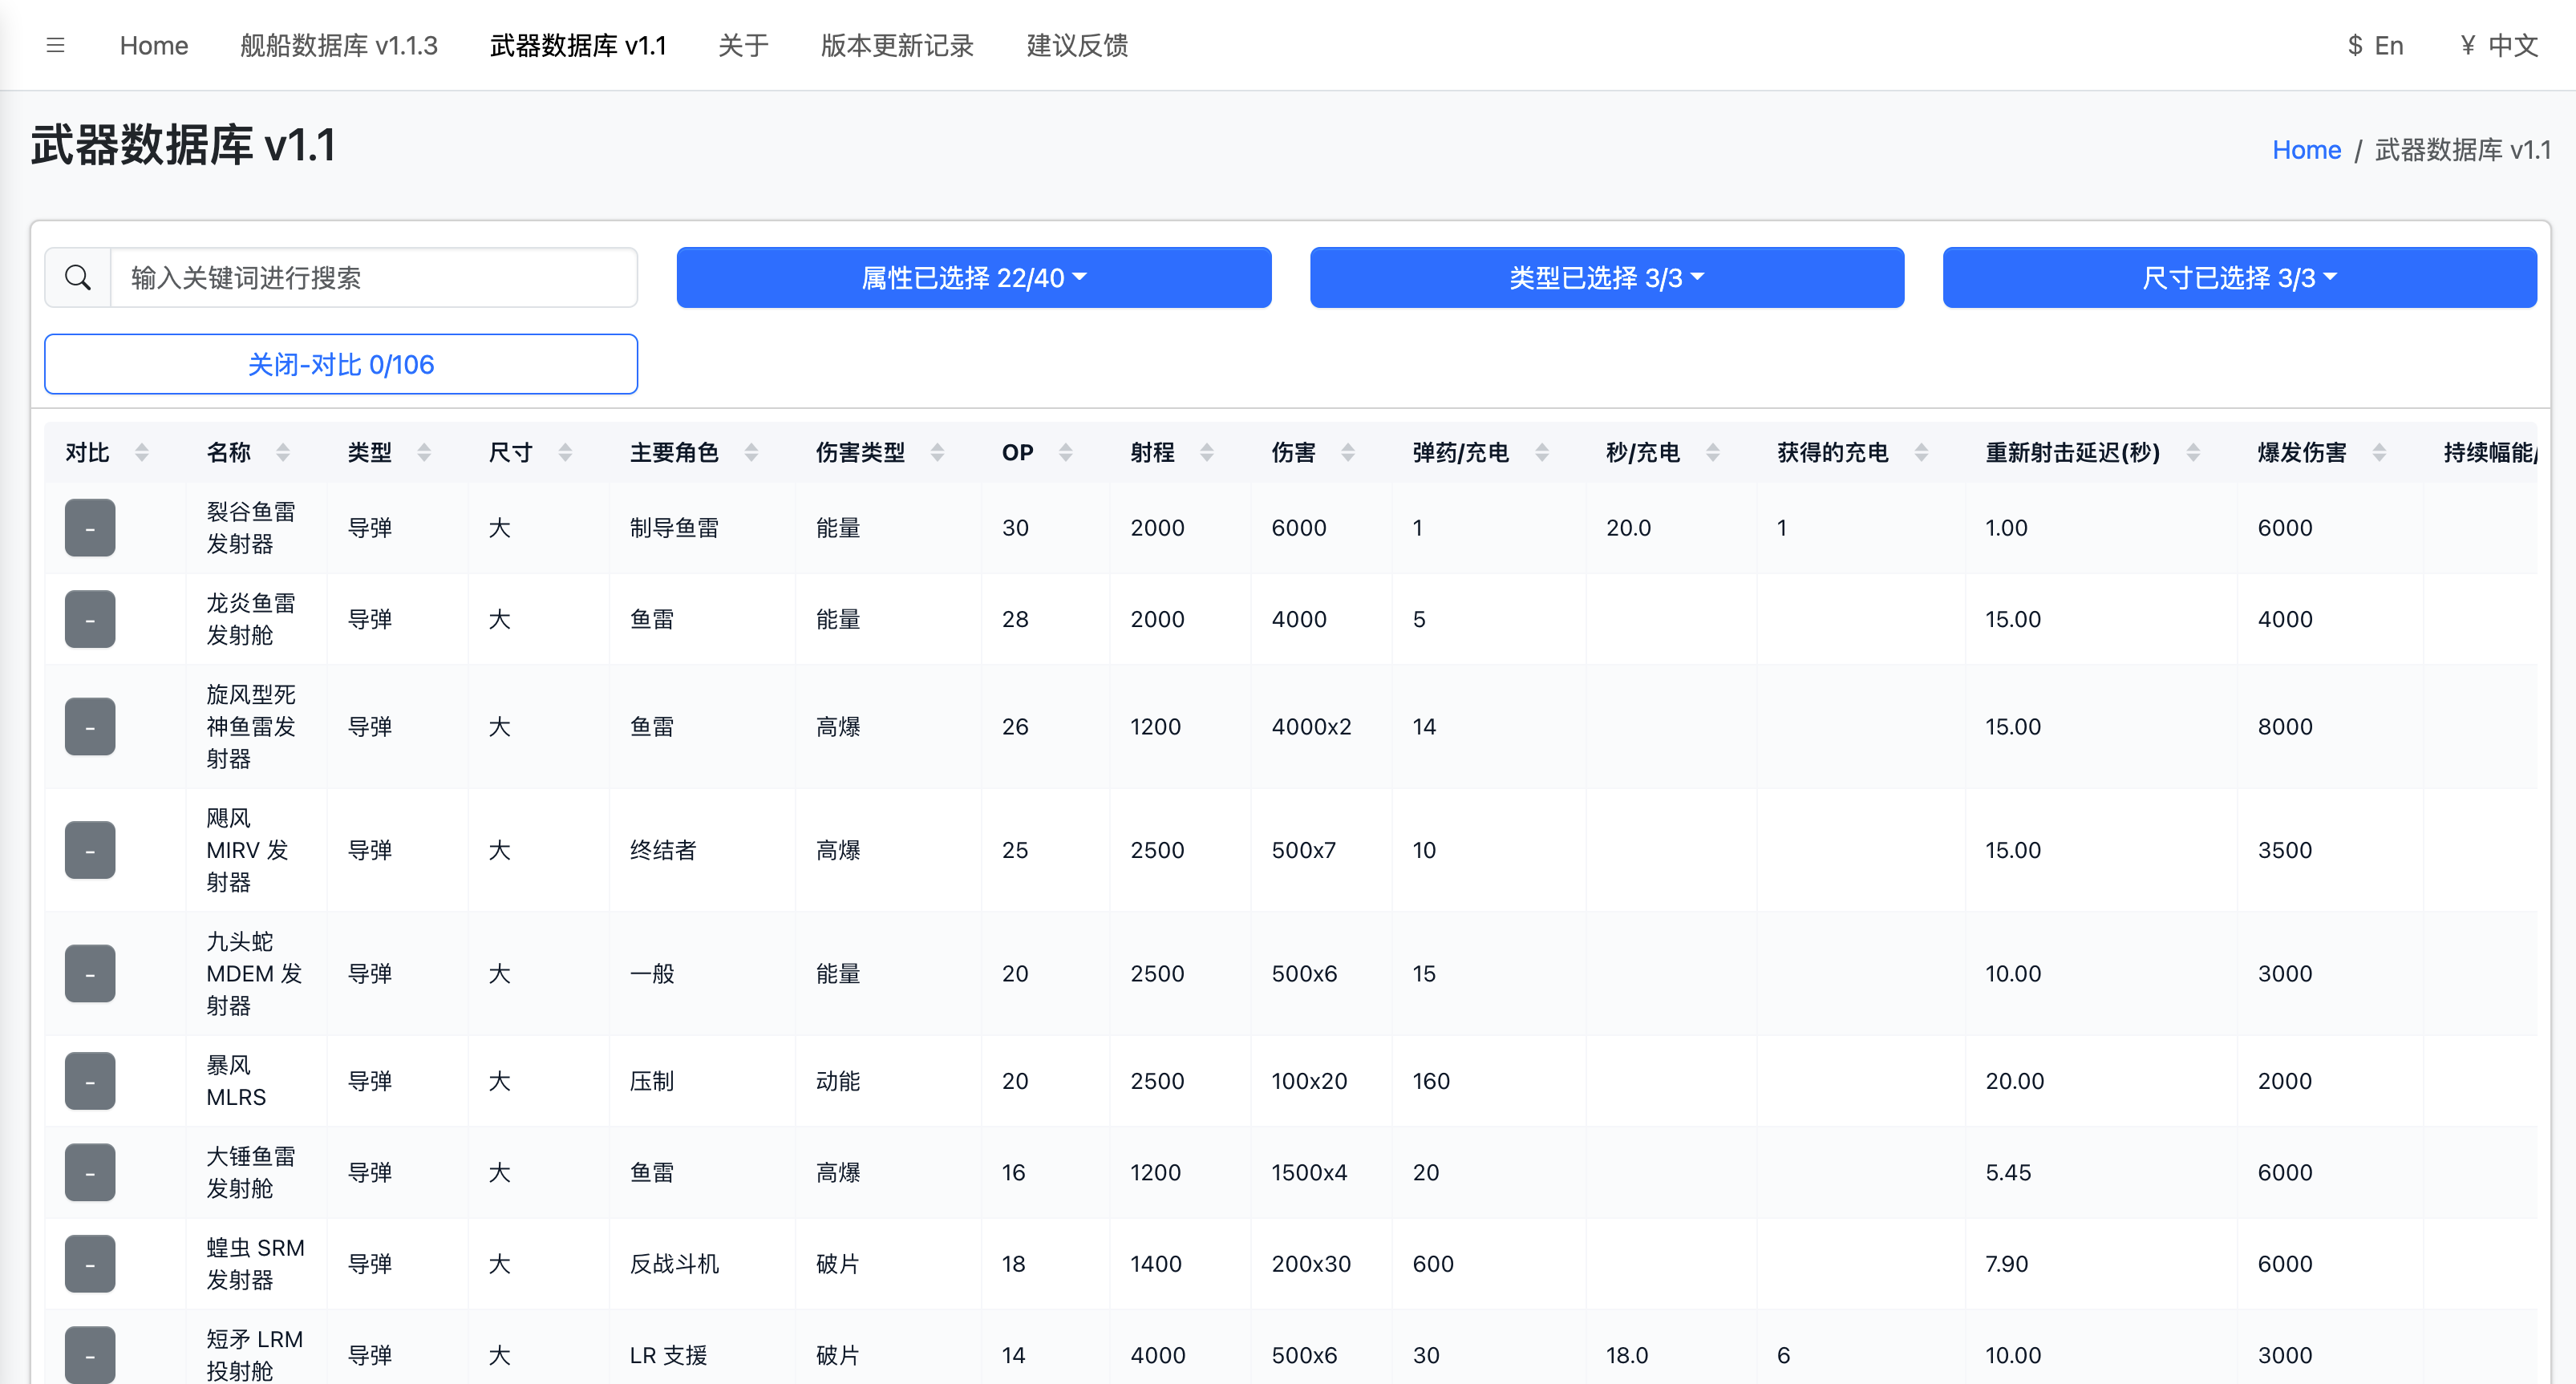Sort the 爆发伤害 burst damage column

coord(2381,452)
